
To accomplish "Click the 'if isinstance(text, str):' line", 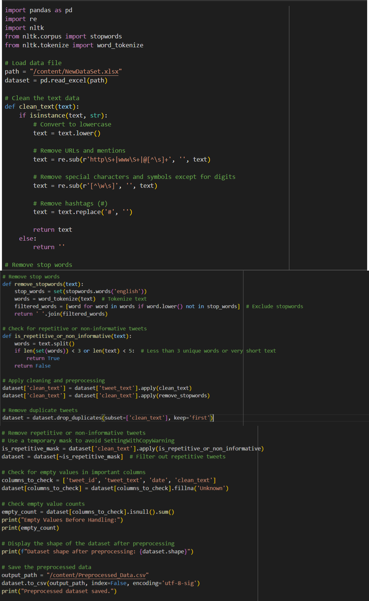I will click(63, 116).
